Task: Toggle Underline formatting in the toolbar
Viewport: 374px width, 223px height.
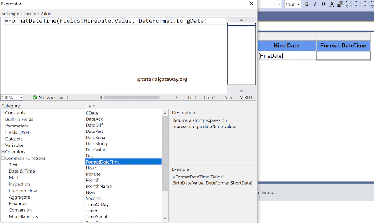Action: 323,4
